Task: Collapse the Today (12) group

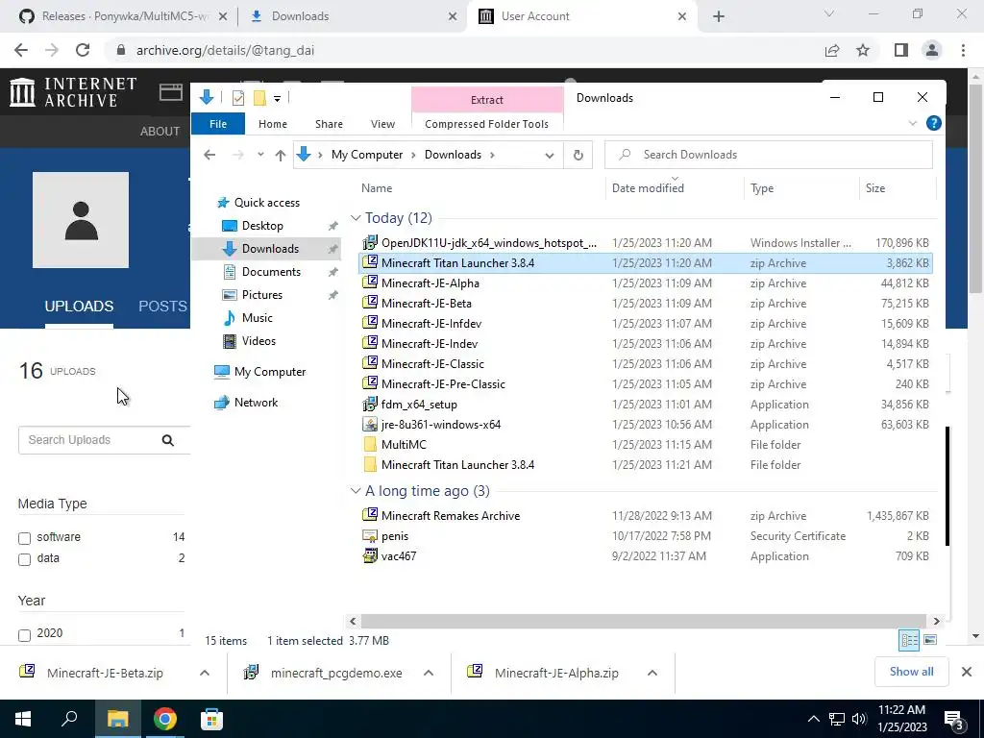Action: tap(356, 218)
